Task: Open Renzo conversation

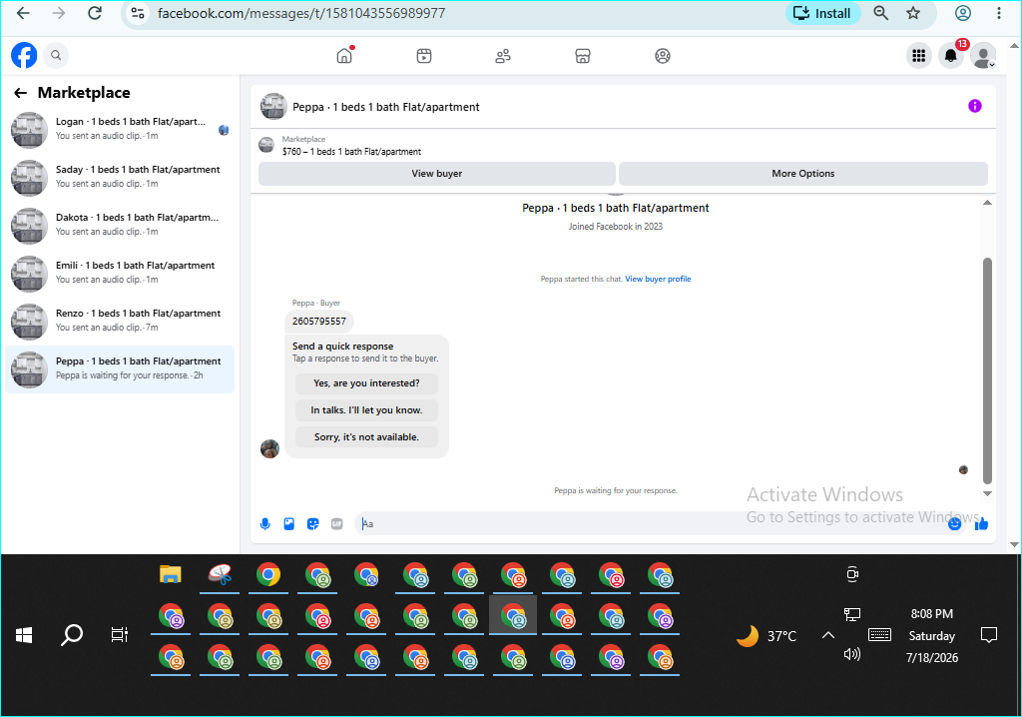Action: coord(120,321)
